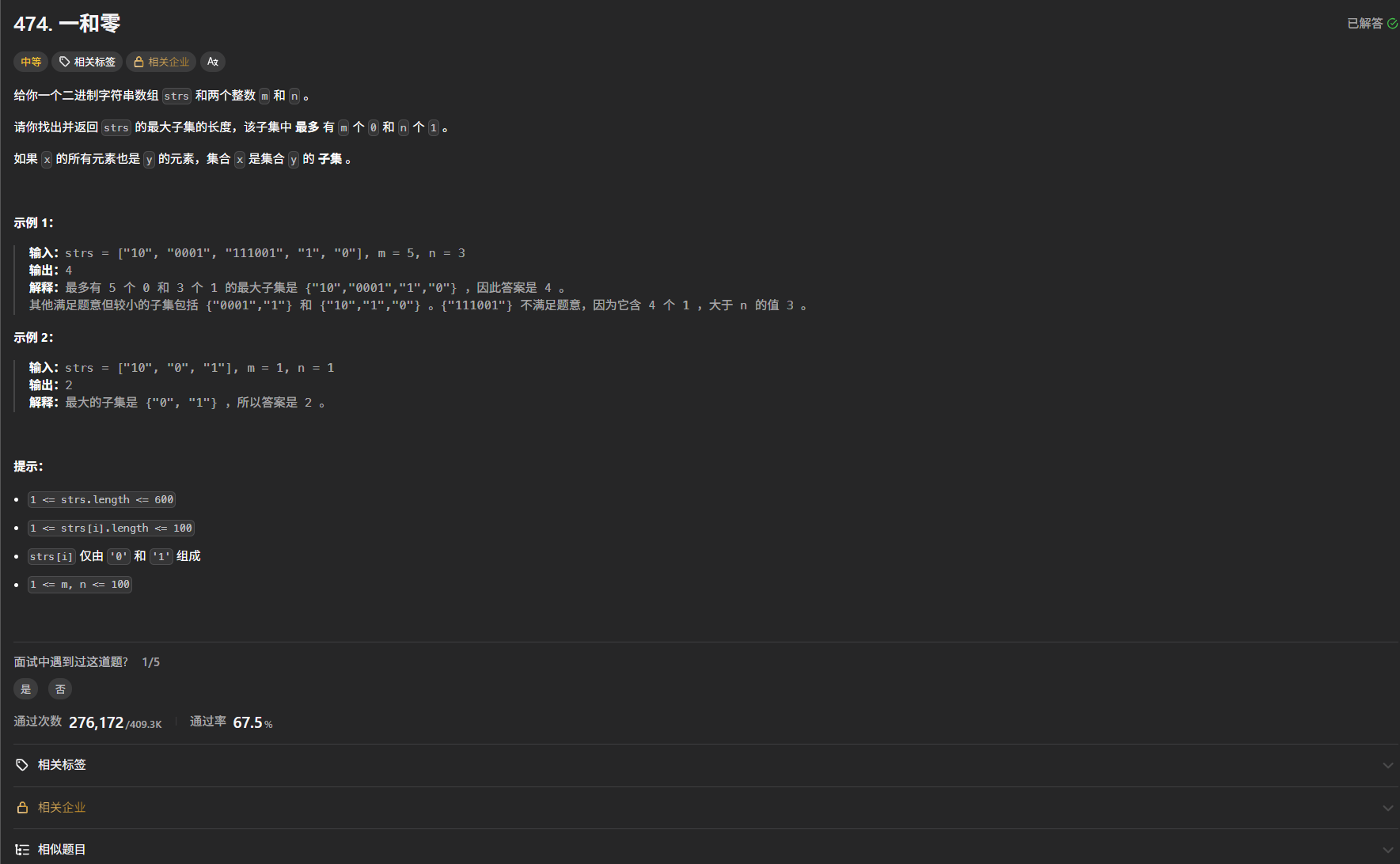Expand the 相似题目 section chevron

[1387, 850]
